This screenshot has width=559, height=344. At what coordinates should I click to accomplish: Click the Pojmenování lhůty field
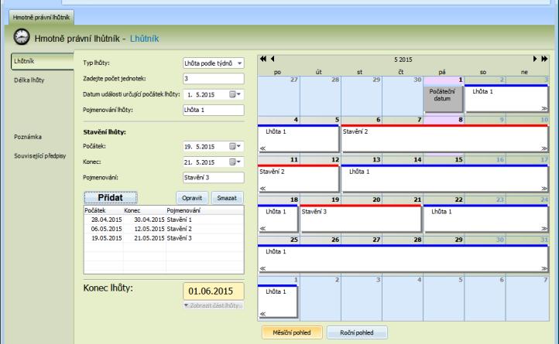(x=214, y=110)
